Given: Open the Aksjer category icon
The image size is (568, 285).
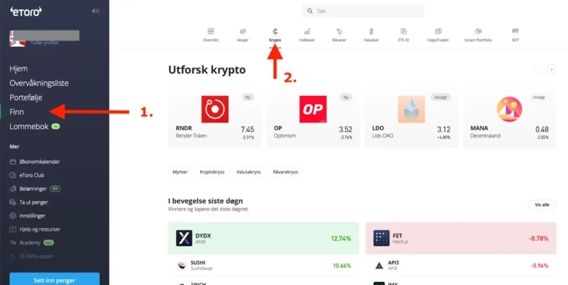Looking at the screenshot, I should click(x=243, y=32).
